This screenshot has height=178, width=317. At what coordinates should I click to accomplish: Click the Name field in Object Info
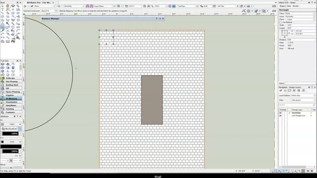coord(300,83)
